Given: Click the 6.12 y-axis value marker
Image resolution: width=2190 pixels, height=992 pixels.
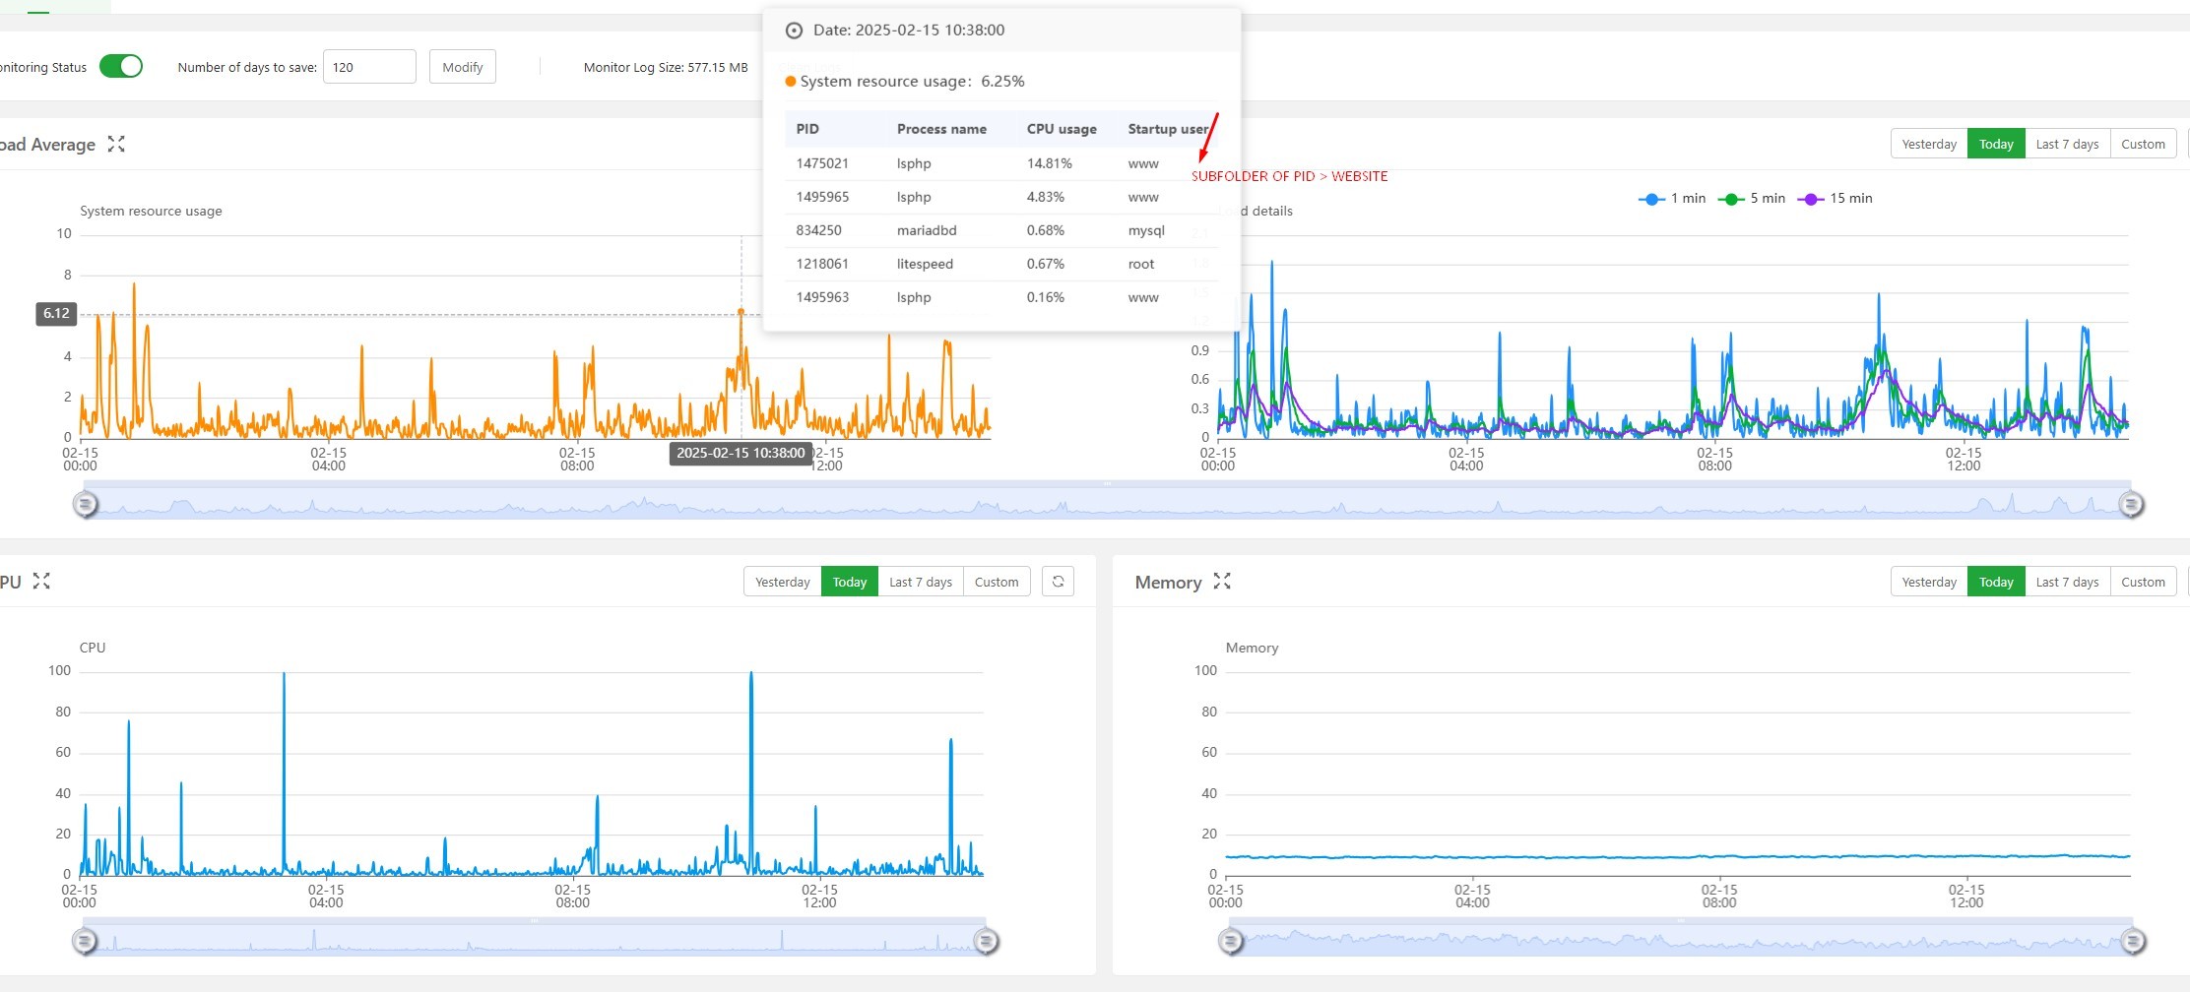Looking at the screenshot, I should pyautogui.click(x=56, y=314).
